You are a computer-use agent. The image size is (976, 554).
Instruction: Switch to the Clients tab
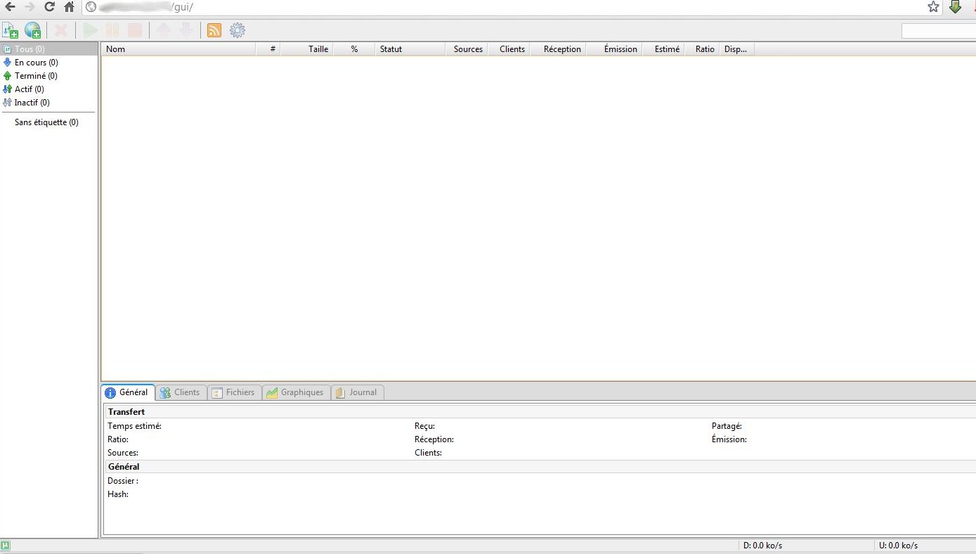tap(181, 392)
